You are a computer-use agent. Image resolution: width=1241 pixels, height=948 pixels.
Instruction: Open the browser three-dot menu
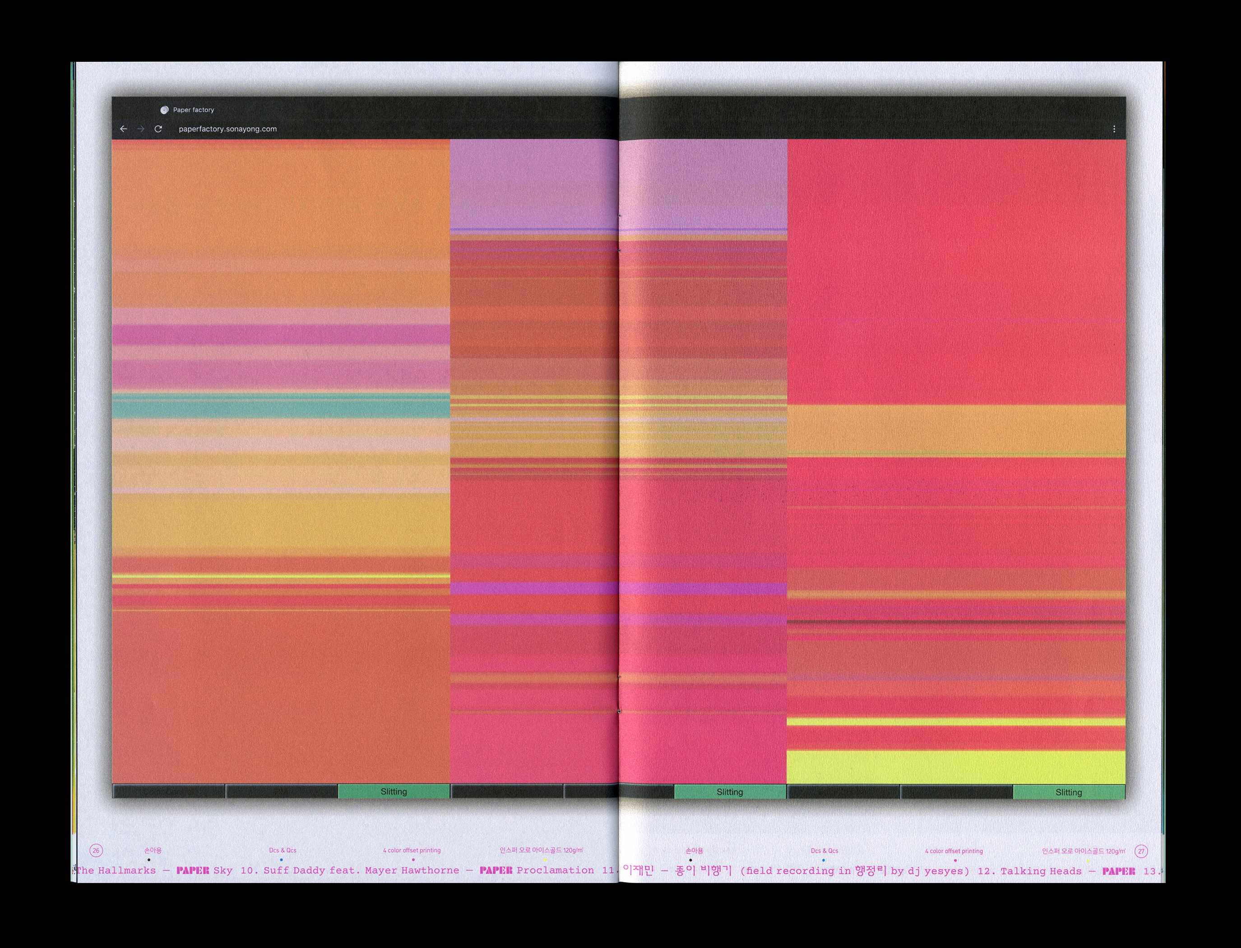[x=1114, y=129]
